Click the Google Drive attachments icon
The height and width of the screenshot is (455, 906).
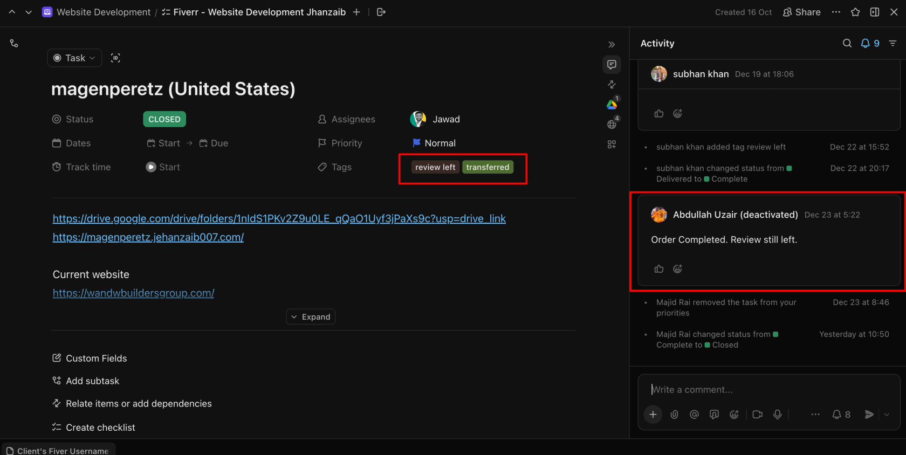[x=612, y=105]
